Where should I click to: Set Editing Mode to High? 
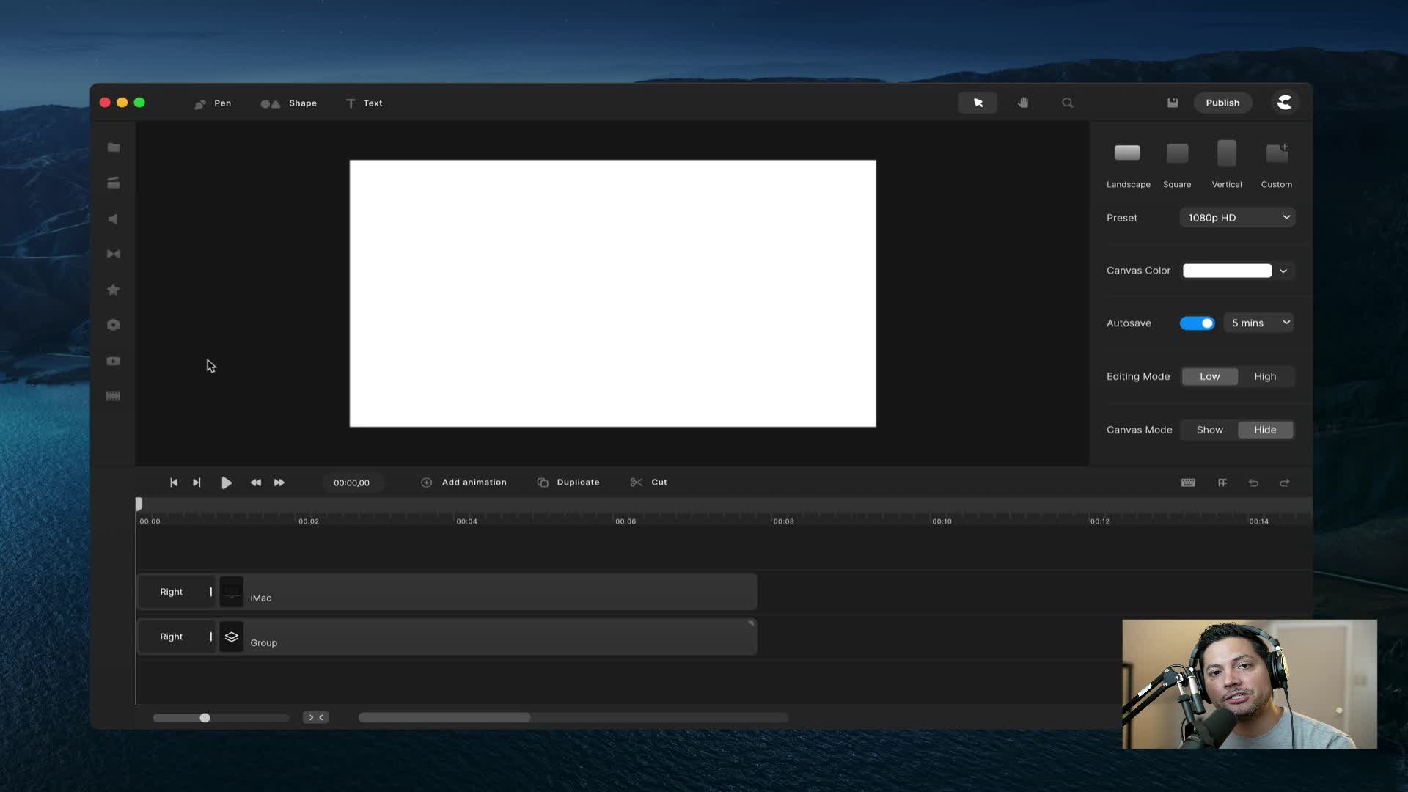coord(1265,377)
